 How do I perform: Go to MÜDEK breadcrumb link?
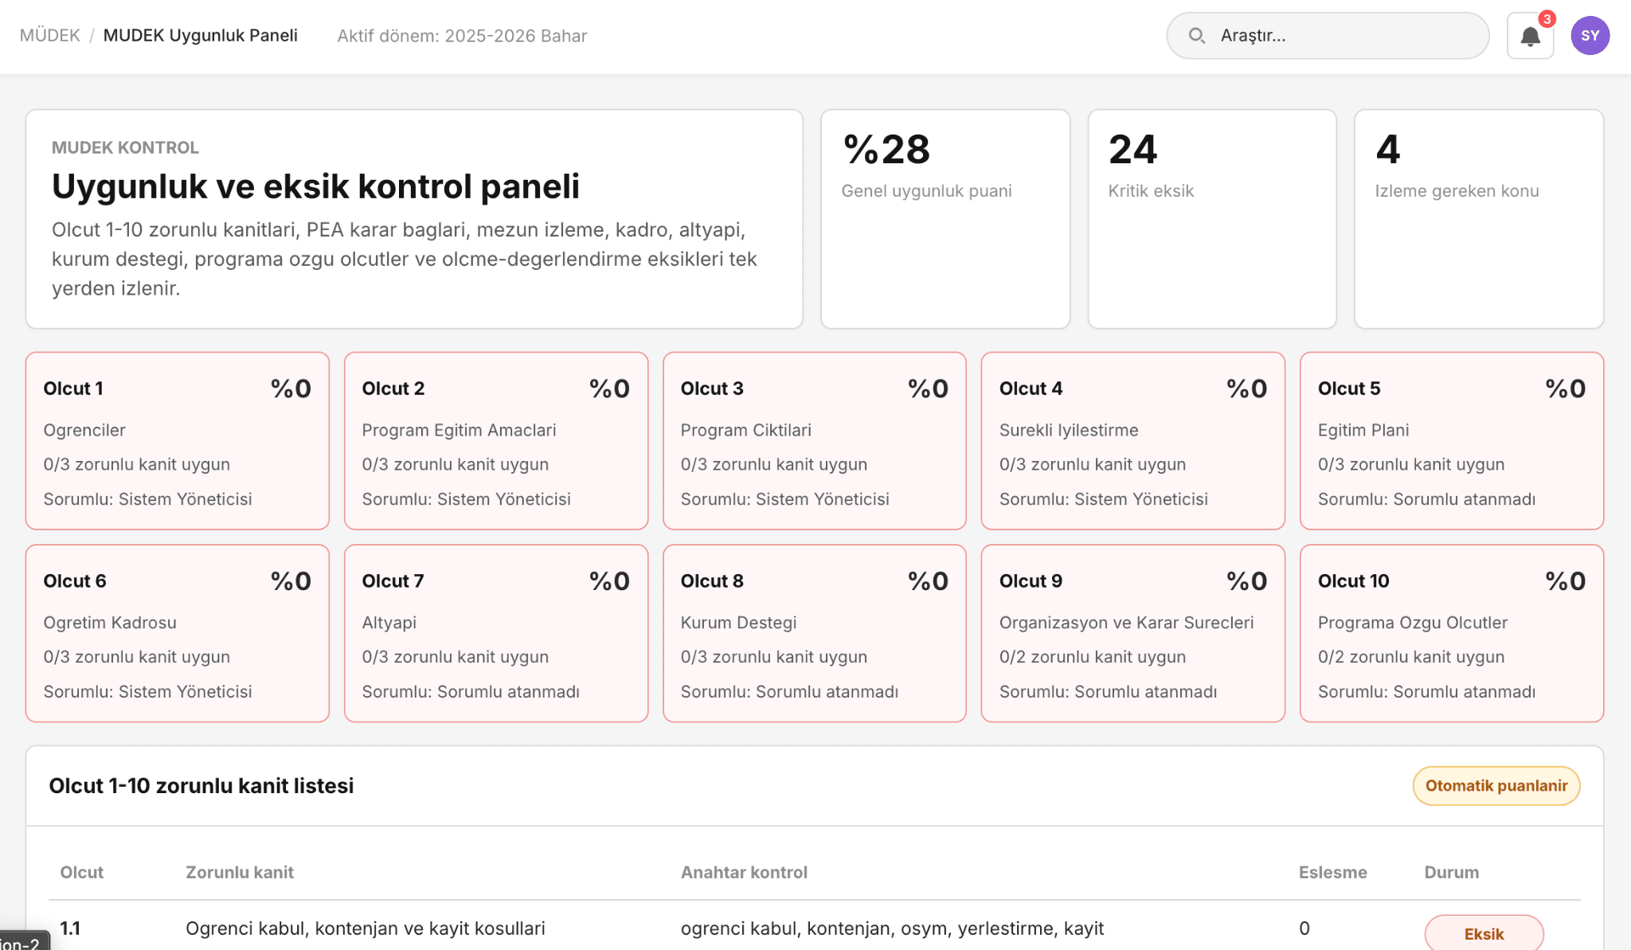(x=49, y=36)
